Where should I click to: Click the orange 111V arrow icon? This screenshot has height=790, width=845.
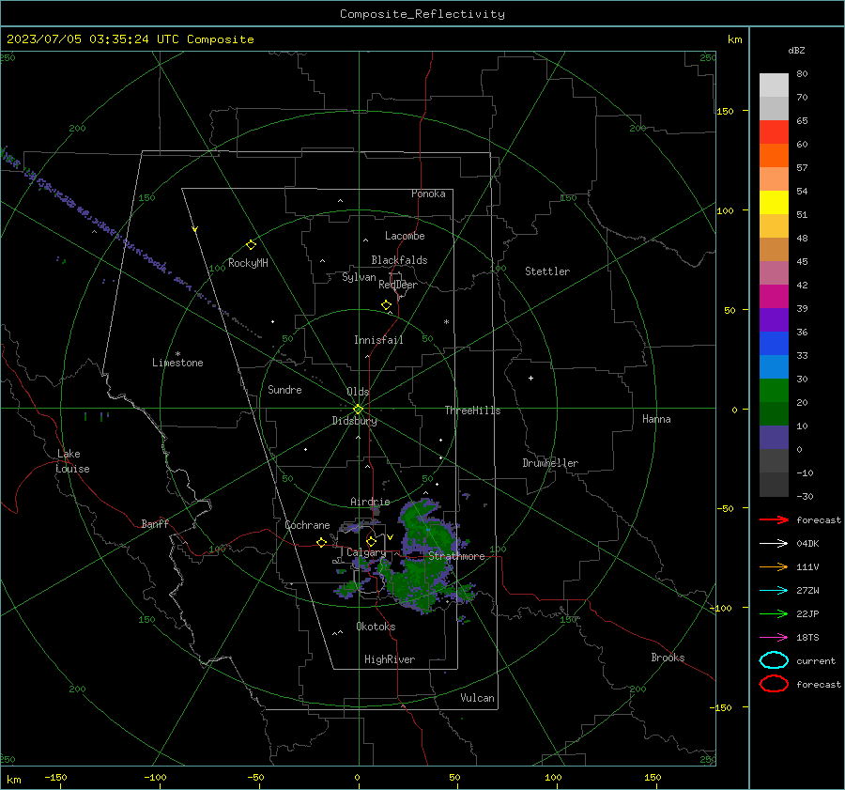(x=774, y=566)
